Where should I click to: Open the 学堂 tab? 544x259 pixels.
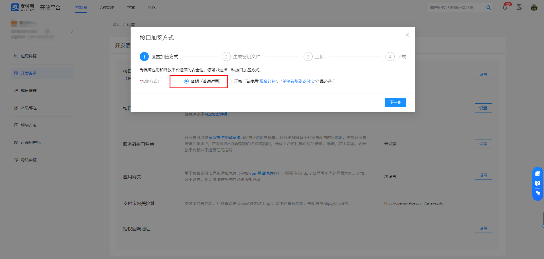coord(131,8)
